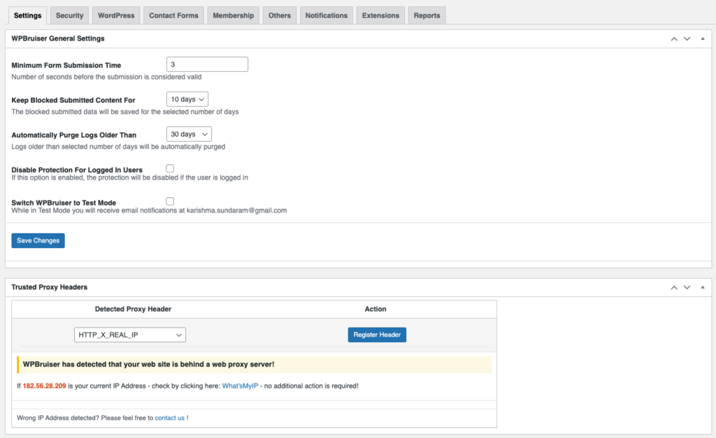Click the proxy server detected warning notice

(x=255, y=365)
